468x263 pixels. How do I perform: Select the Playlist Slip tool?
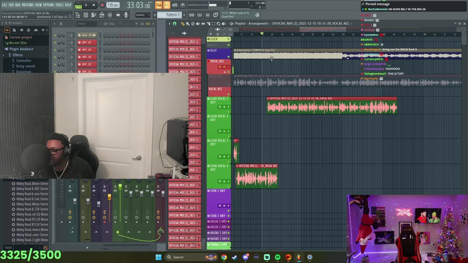point(203,24)
